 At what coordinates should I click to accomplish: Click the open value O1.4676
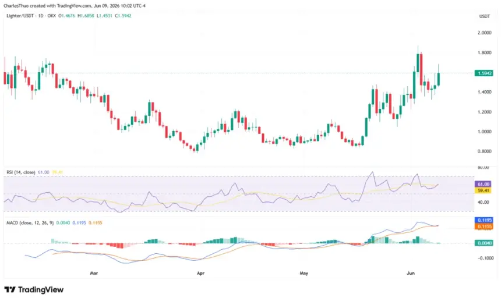pos(67,16)
